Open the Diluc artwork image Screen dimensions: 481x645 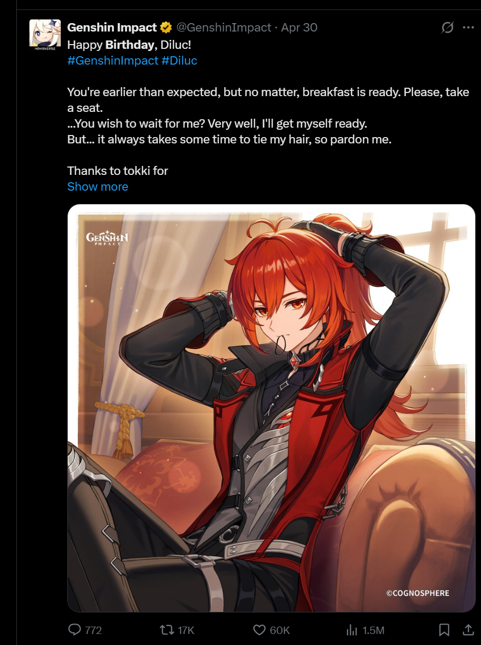click(271, 408)
